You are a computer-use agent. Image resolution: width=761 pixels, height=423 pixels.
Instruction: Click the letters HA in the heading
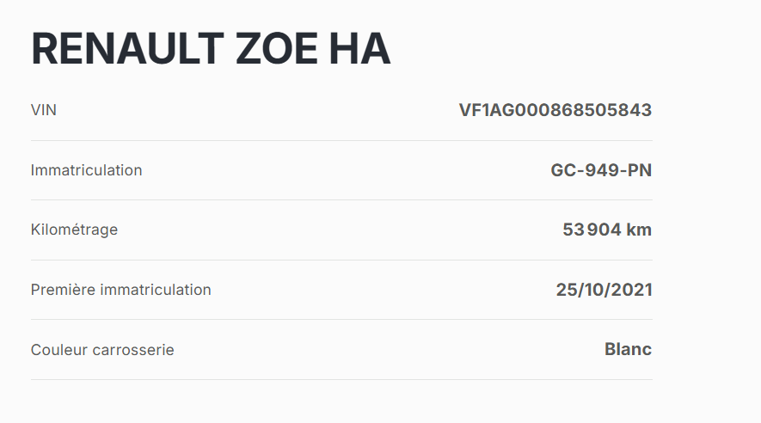point(359,51)
